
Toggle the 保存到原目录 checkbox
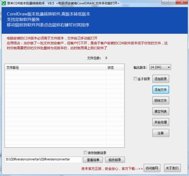coord(85,152)
